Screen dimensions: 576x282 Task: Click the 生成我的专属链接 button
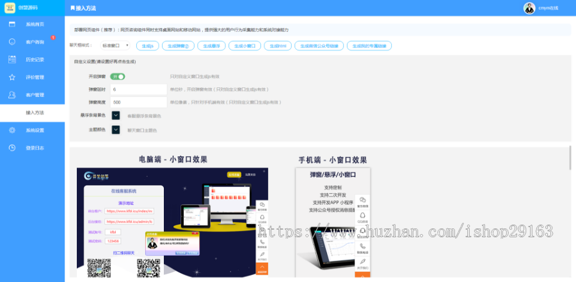(369, 46)
